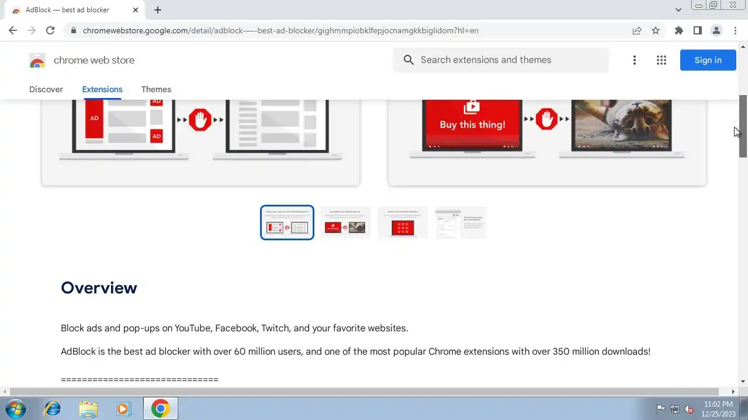Select the third screenshot thumbnail

coord(403,222)
